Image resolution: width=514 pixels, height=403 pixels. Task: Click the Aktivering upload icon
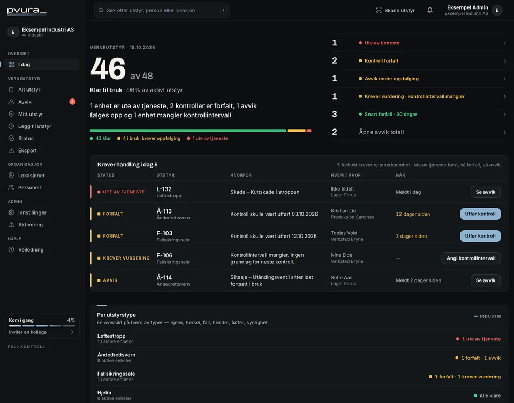(x=11, y=224)
